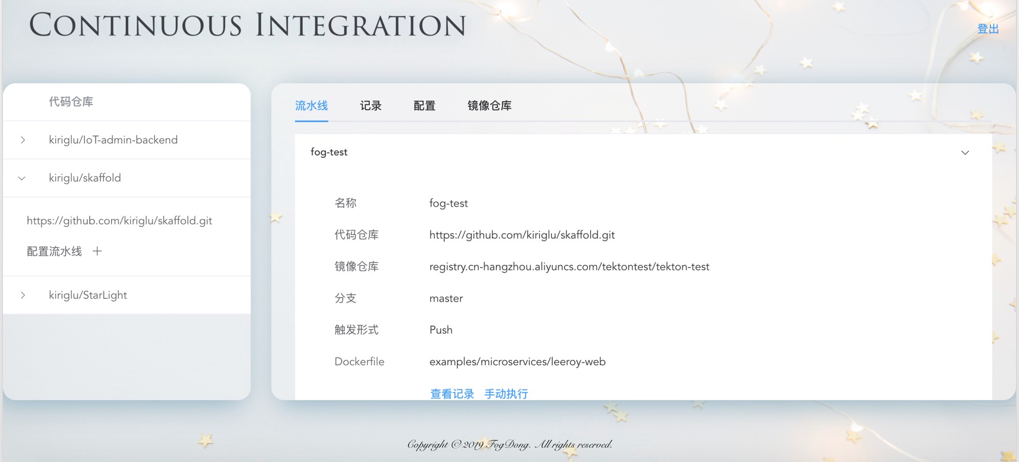Click the 镜像仓库 field label in details
Screen dimensions: 1019x462
click(356, 267)
